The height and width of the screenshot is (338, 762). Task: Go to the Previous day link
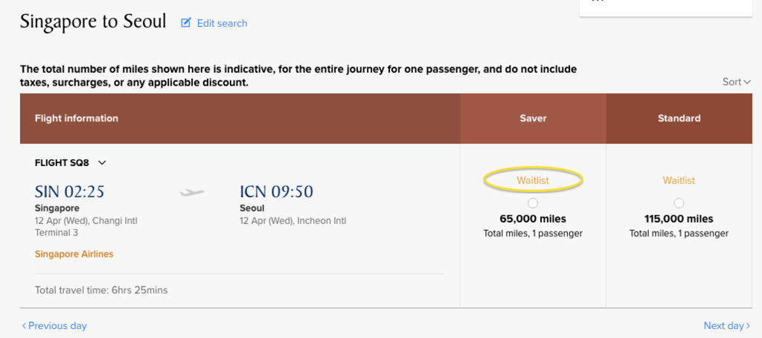54,325
